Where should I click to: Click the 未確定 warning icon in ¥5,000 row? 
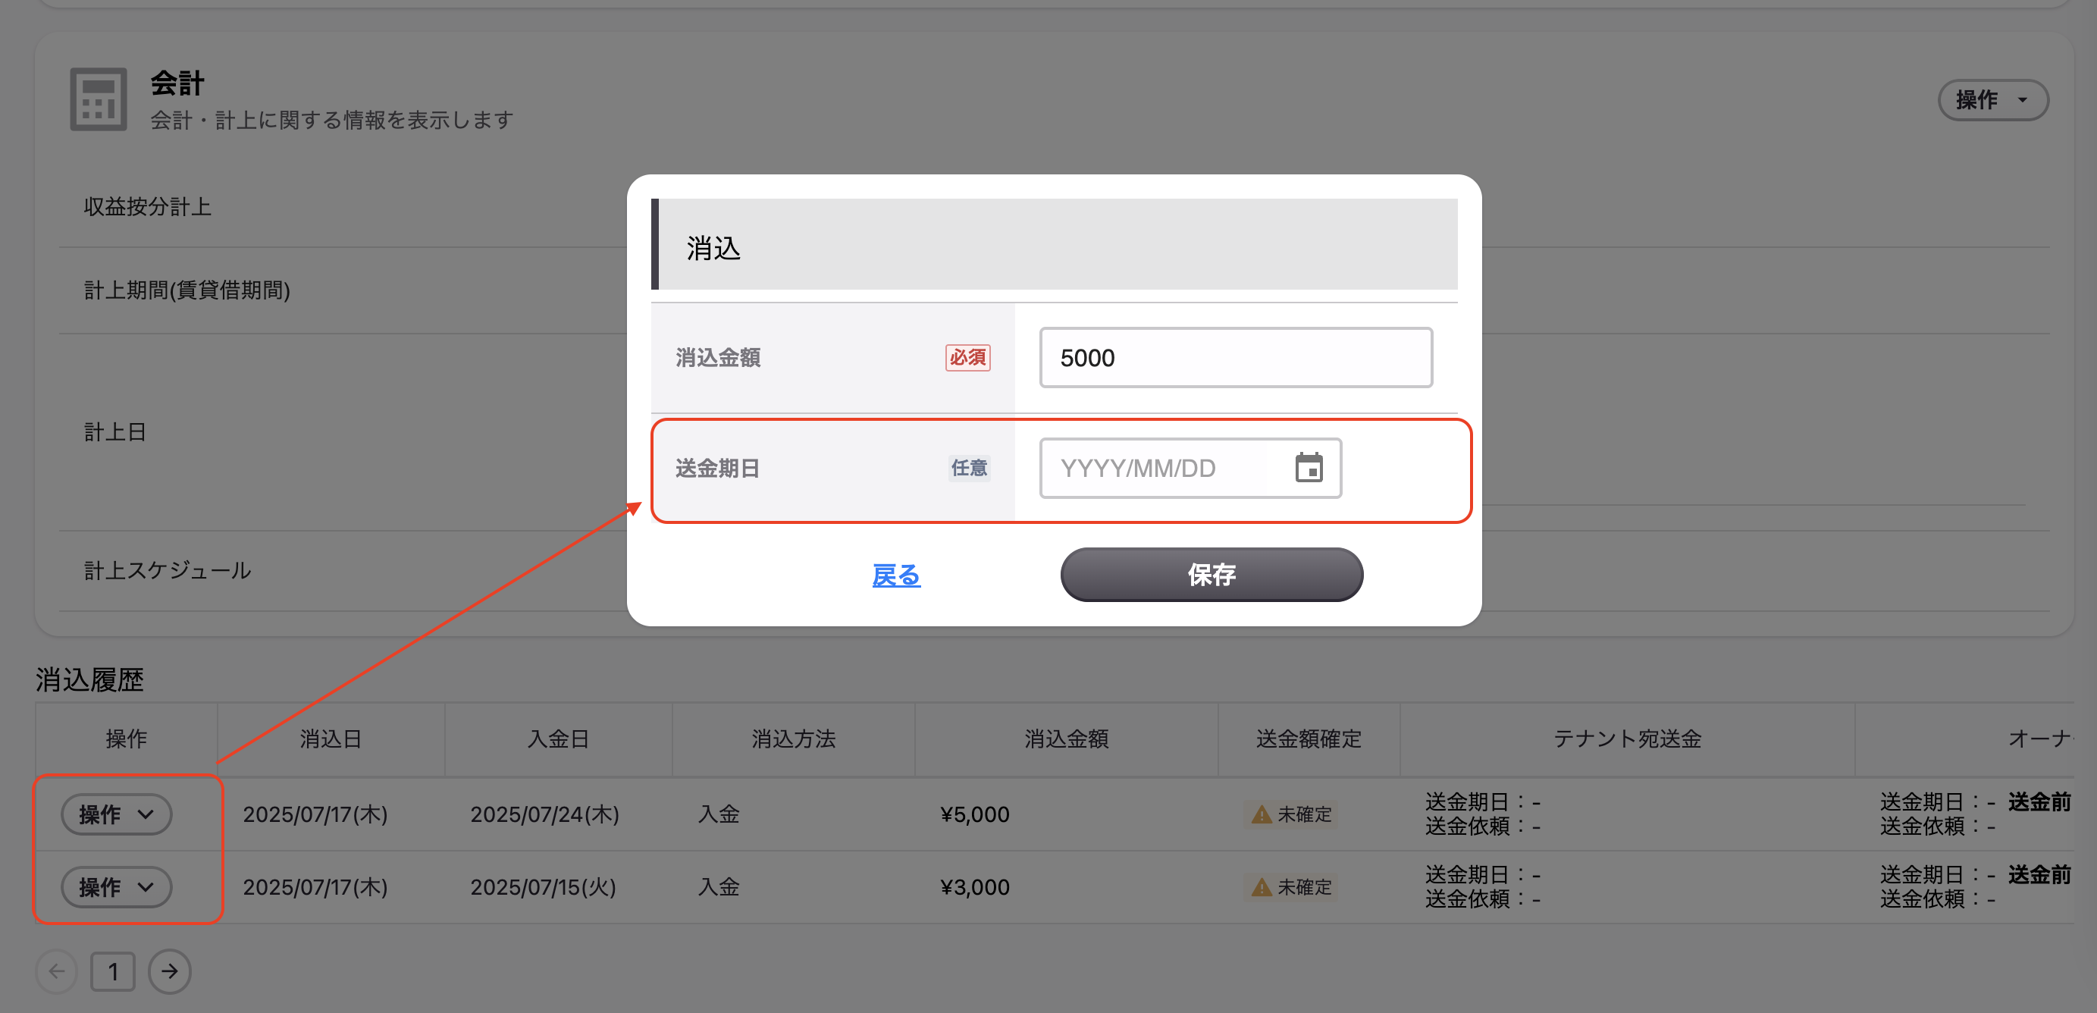point(1261,814)
